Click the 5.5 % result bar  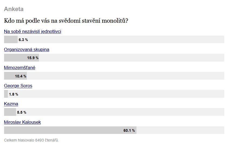pyautogui.click(x=114, y=112)
